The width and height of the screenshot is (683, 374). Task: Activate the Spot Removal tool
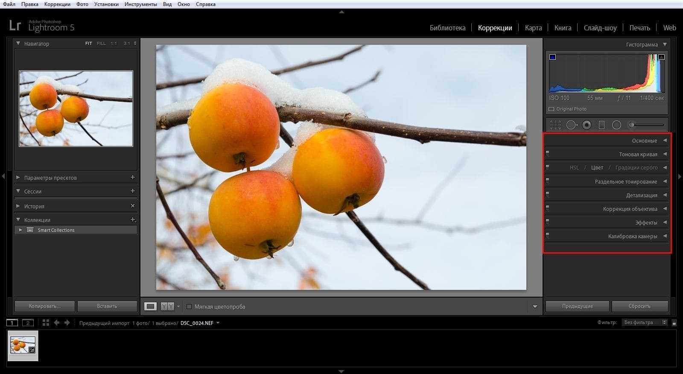tap(572, 125)
